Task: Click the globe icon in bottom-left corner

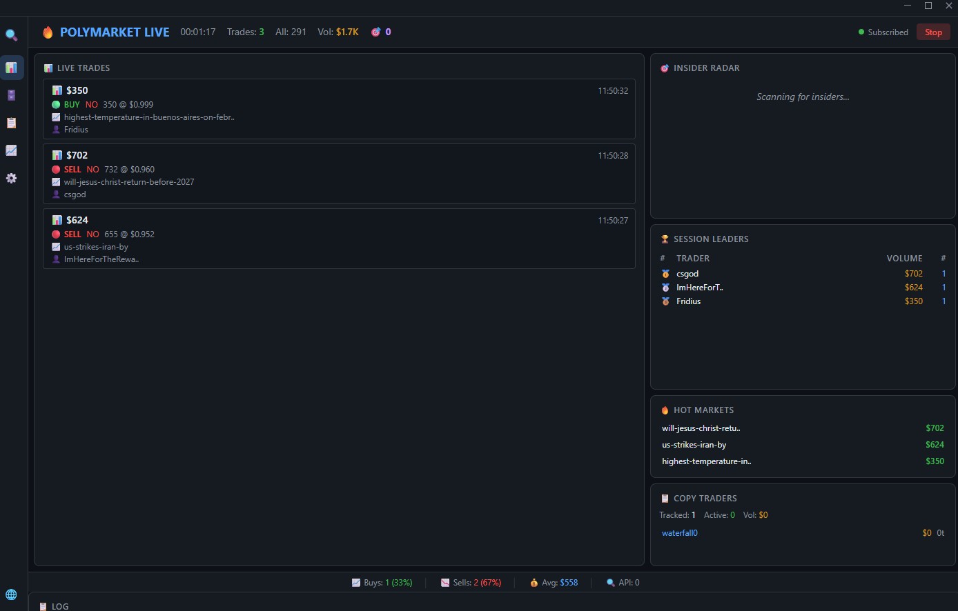Action: coord(11,594)
